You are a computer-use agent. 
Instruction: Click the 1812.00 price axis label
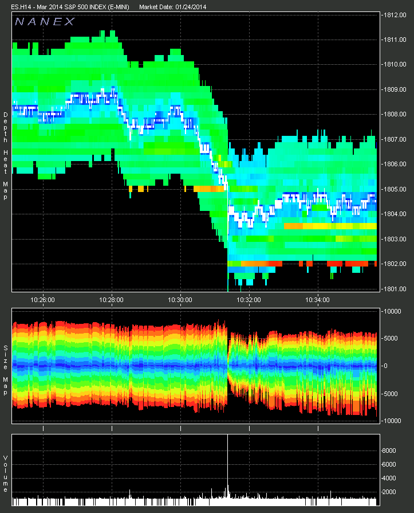(395, 15)
